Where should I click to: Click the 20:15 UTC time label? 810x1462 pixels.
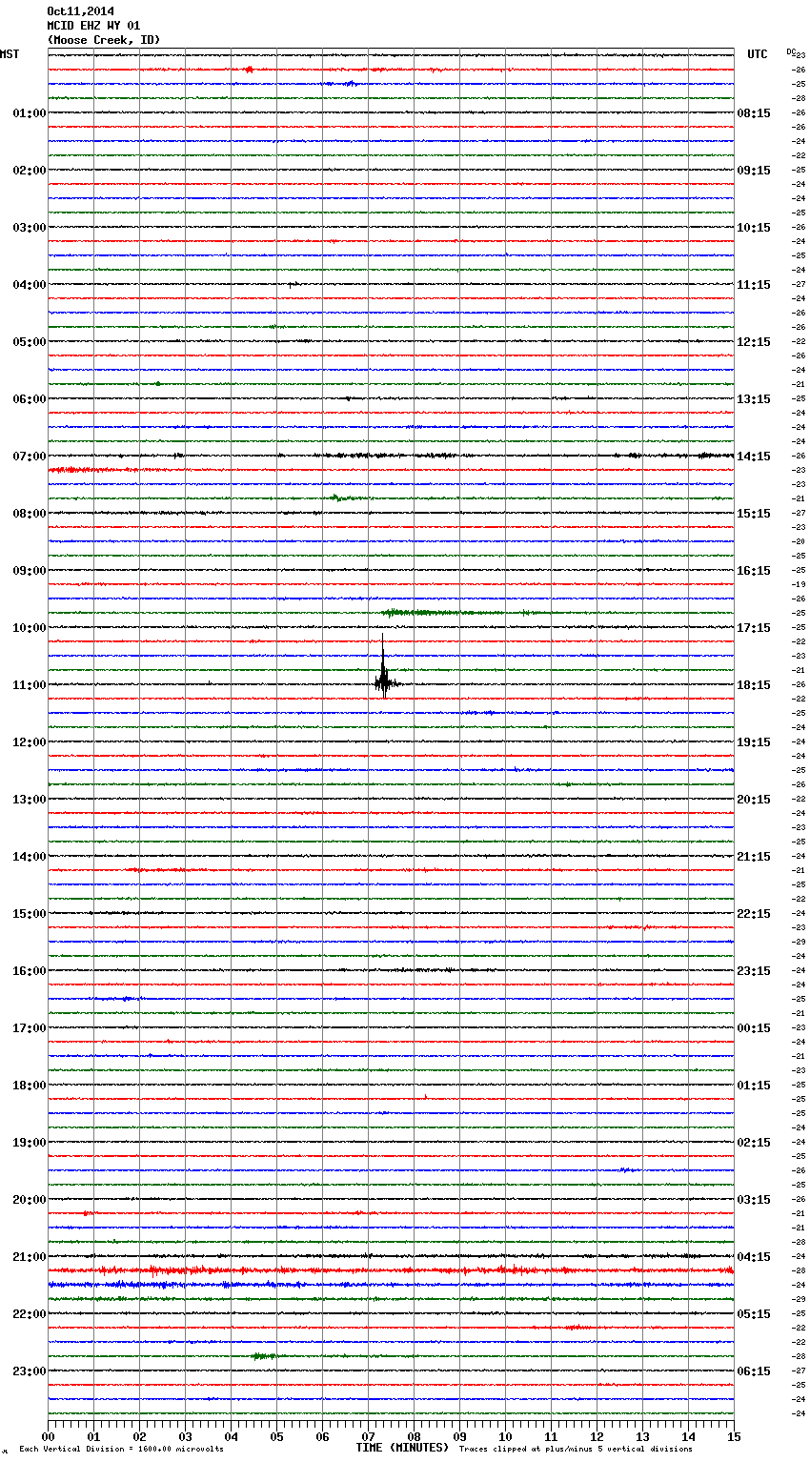(754, 800)
